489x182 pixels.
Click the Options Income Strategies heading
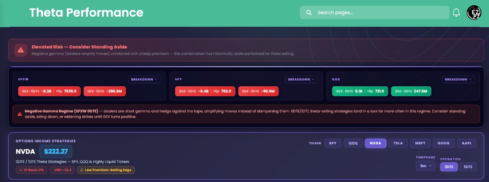(46, 141)
